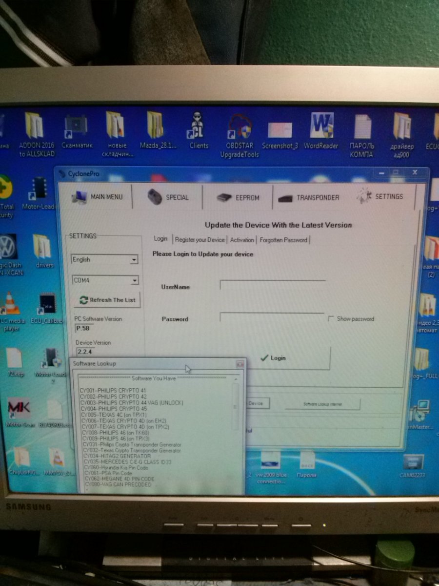This screenshot has height=586, width=439.
Task: Select the Volkswagen Magic Dash desktop icon
Action: 9,254
